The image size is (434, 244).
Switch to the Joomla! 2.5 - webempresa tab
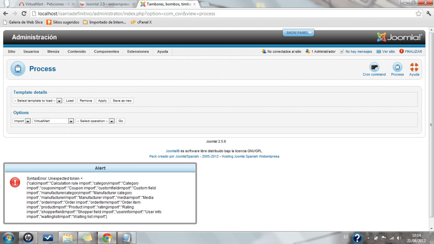[x=107, y=4]
